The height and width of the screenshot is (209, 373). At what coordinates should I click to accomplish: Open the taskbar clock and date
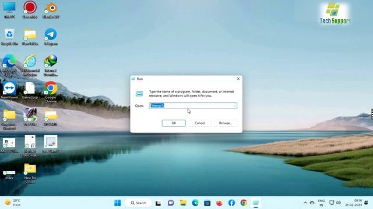(x=354, y=203)
